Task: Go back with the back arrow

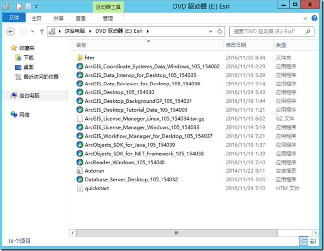Action: (x=10, y=31)
